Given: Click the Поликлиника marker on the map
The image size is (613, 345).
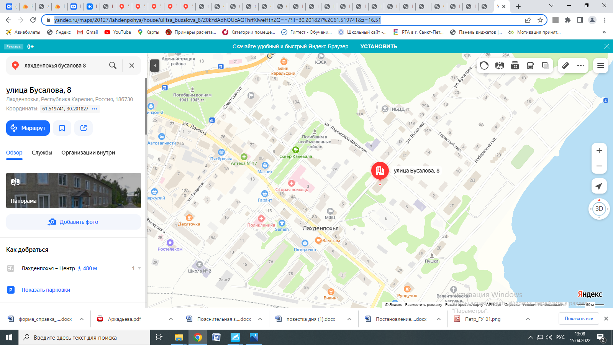Looking at the screenshot, I should pos(261,219).
